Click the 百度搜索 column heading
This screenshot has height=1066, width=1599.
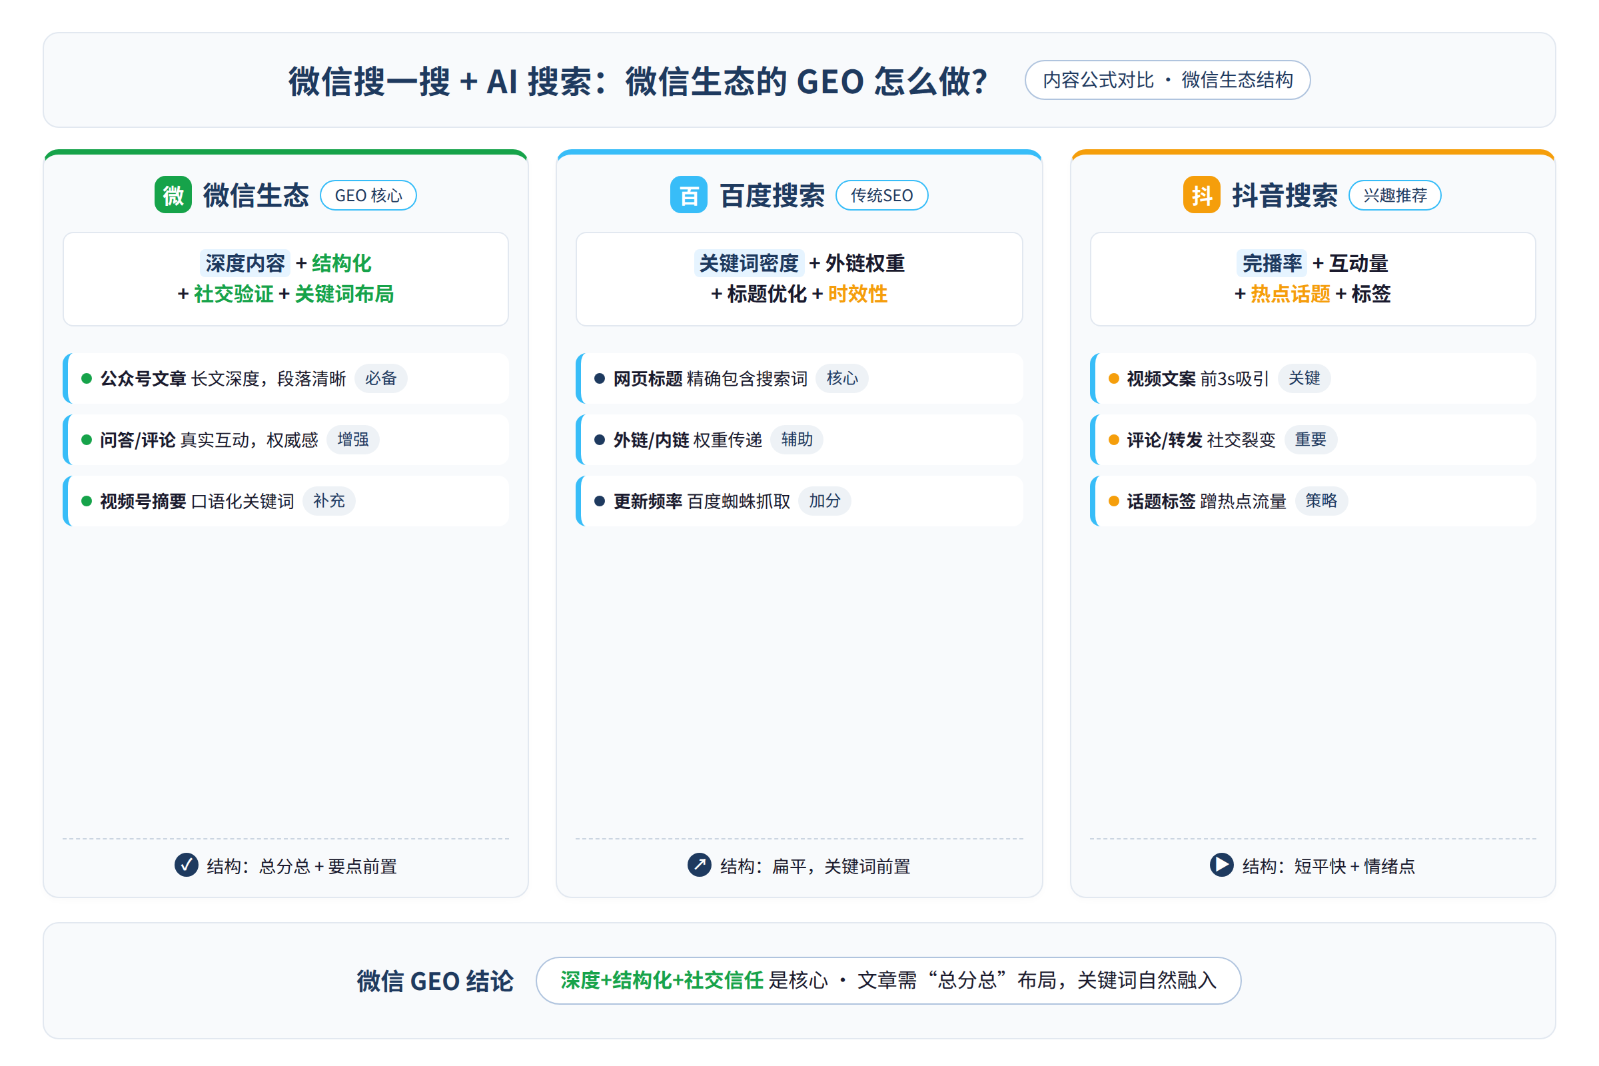coord(772,195)
